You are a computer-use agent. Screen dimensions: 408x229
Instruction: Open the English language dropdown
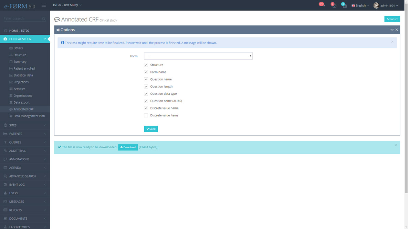pos(360,5)
